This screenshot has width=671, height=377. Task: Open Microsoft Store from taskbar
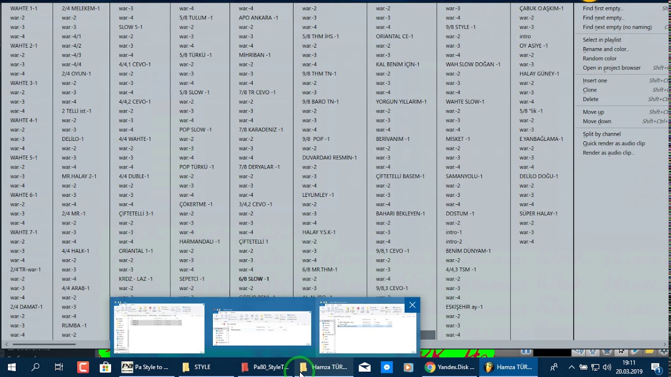(105, 367)
